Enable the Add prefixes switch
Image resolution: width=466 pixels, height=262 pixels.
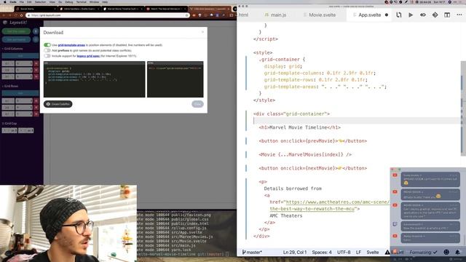tap(47, 50)
